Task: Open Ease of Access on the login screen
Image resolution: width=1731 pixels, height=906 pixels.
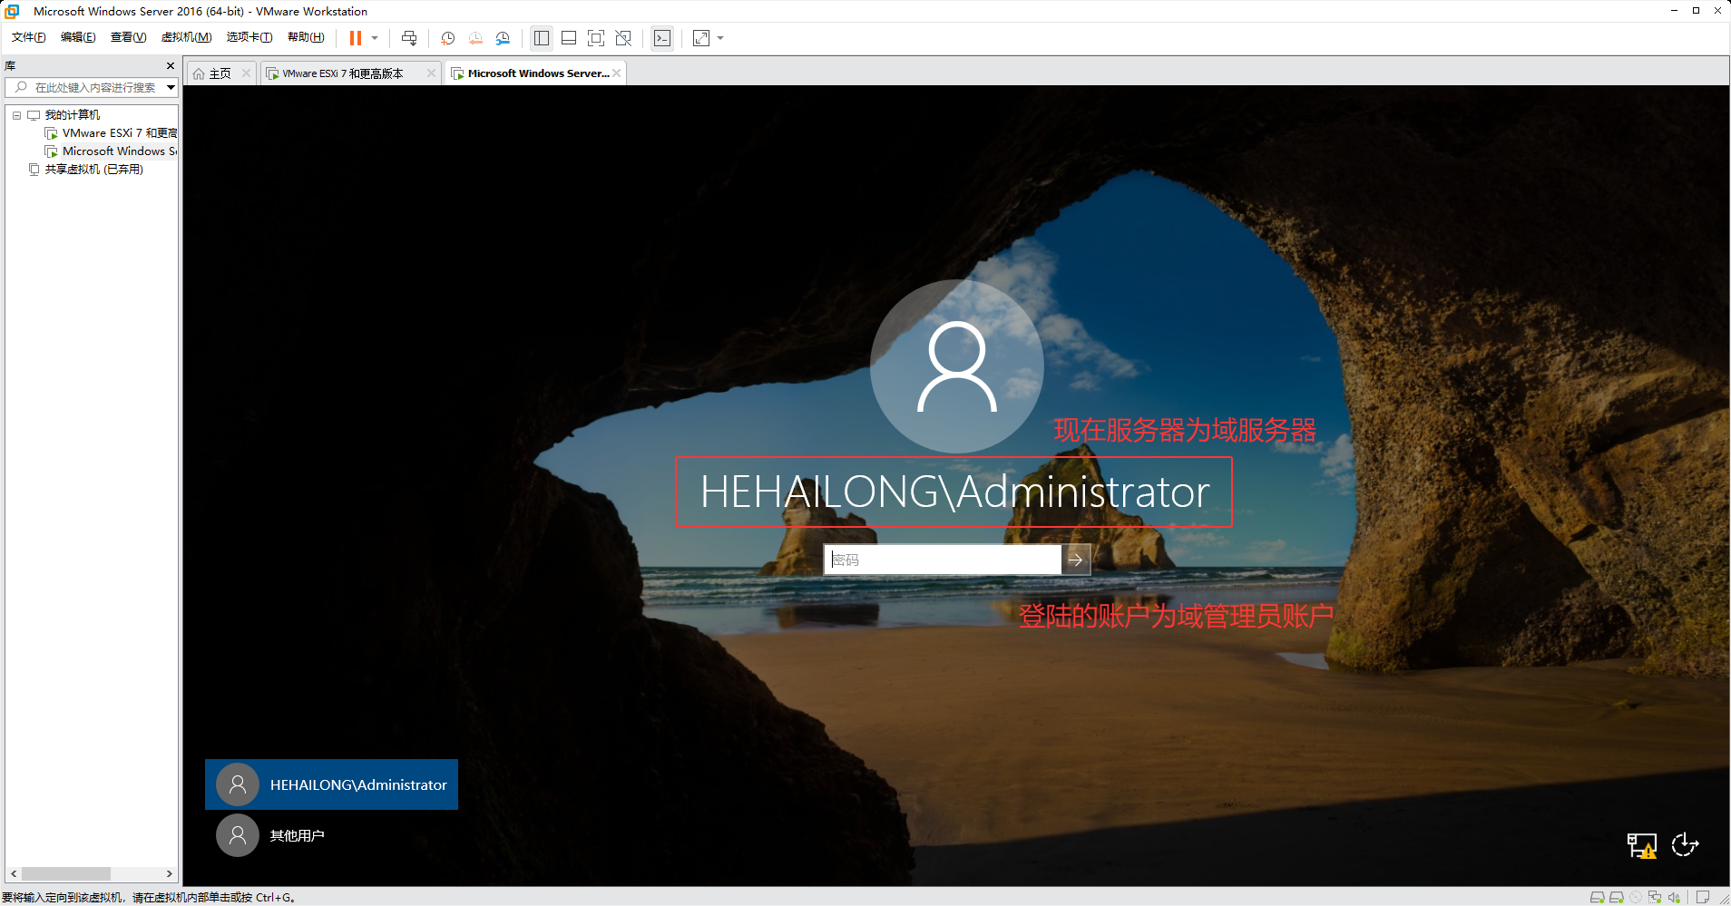Action: point(1685,845)
